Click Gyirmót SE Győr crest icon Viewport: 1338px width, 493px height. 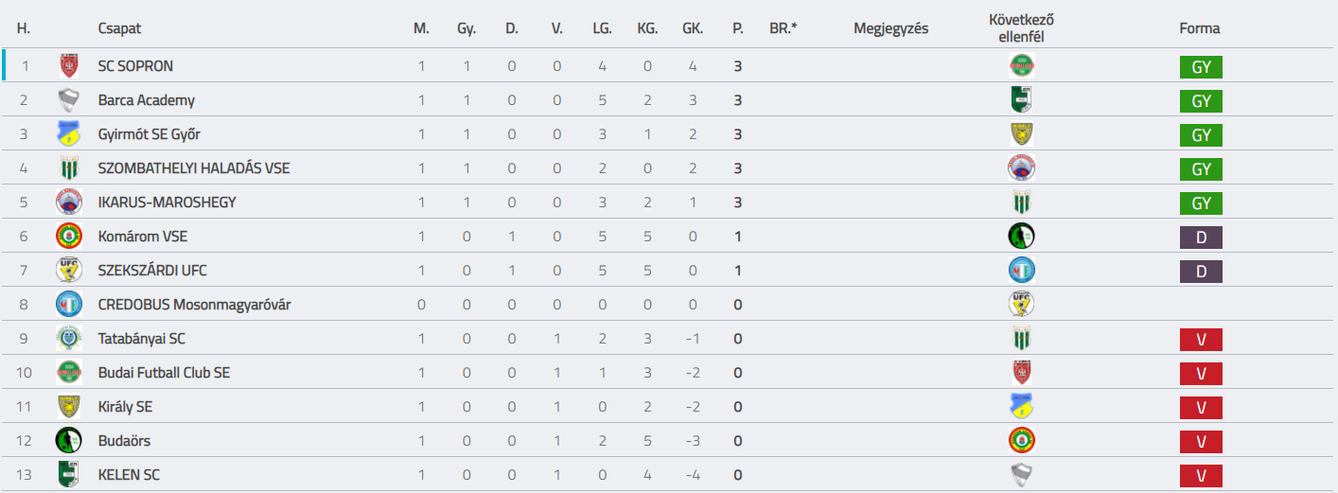click(x=68, y=134)
